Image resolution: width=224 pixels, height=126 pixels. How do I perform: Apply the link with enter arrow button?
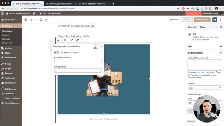point(96,47)
